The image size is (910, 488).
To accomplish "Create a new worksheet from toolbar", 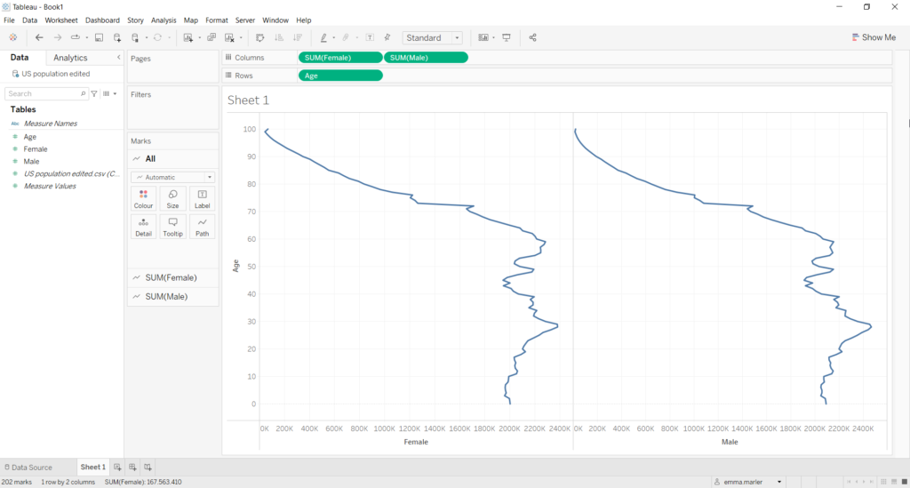I will point(188,37).
